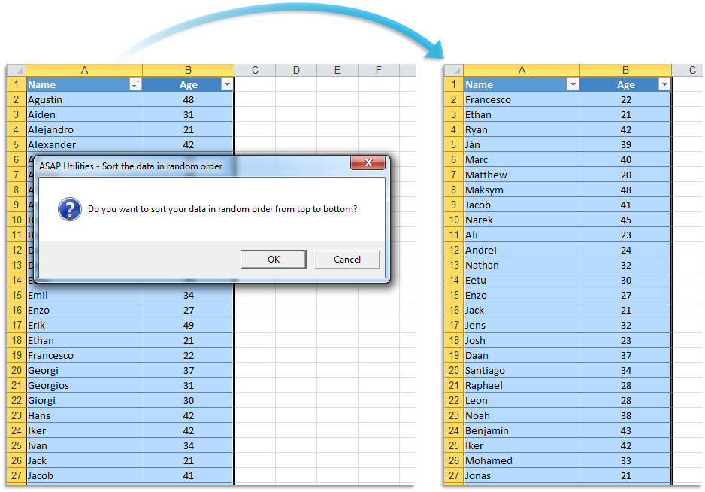Open the Age filter dropdown on the left sheet

pos(226,84)
